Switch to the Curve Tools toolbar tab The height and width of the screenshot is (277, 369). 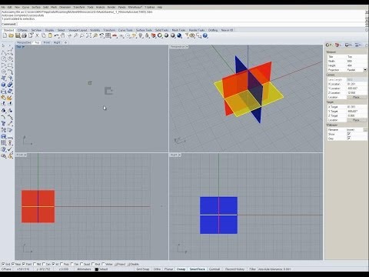pyautogui.click(x=125, y=30)
